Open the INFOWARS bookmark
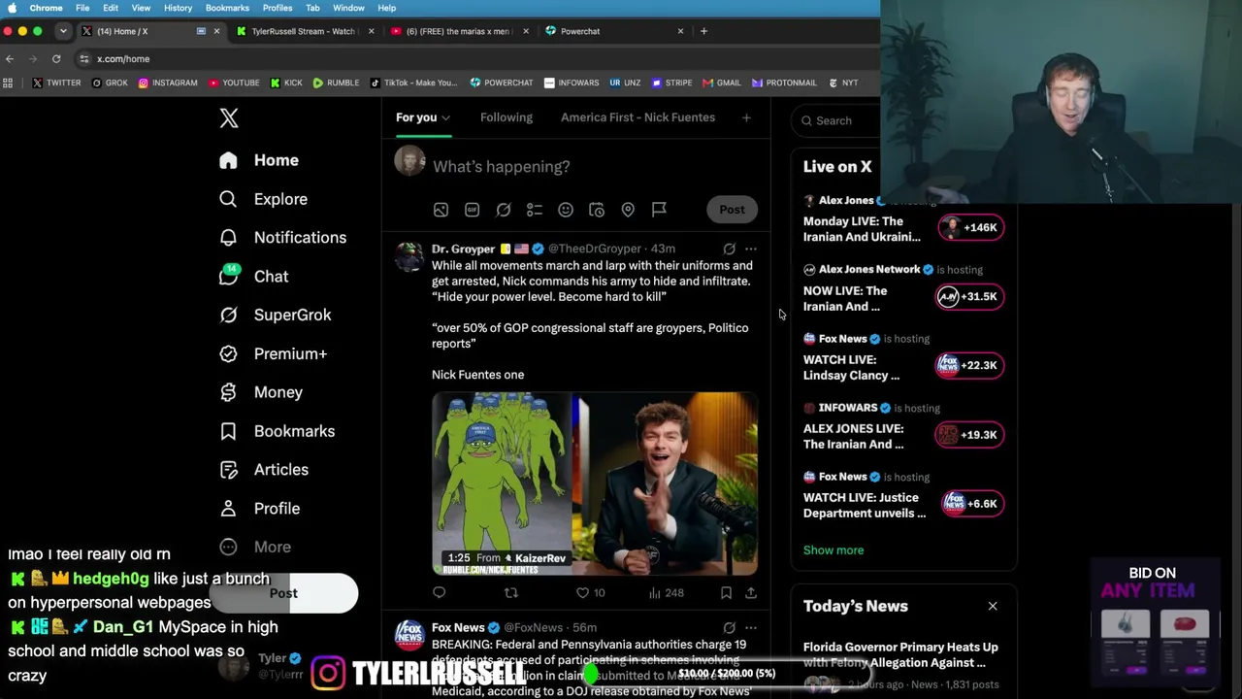 click(572, 83)
